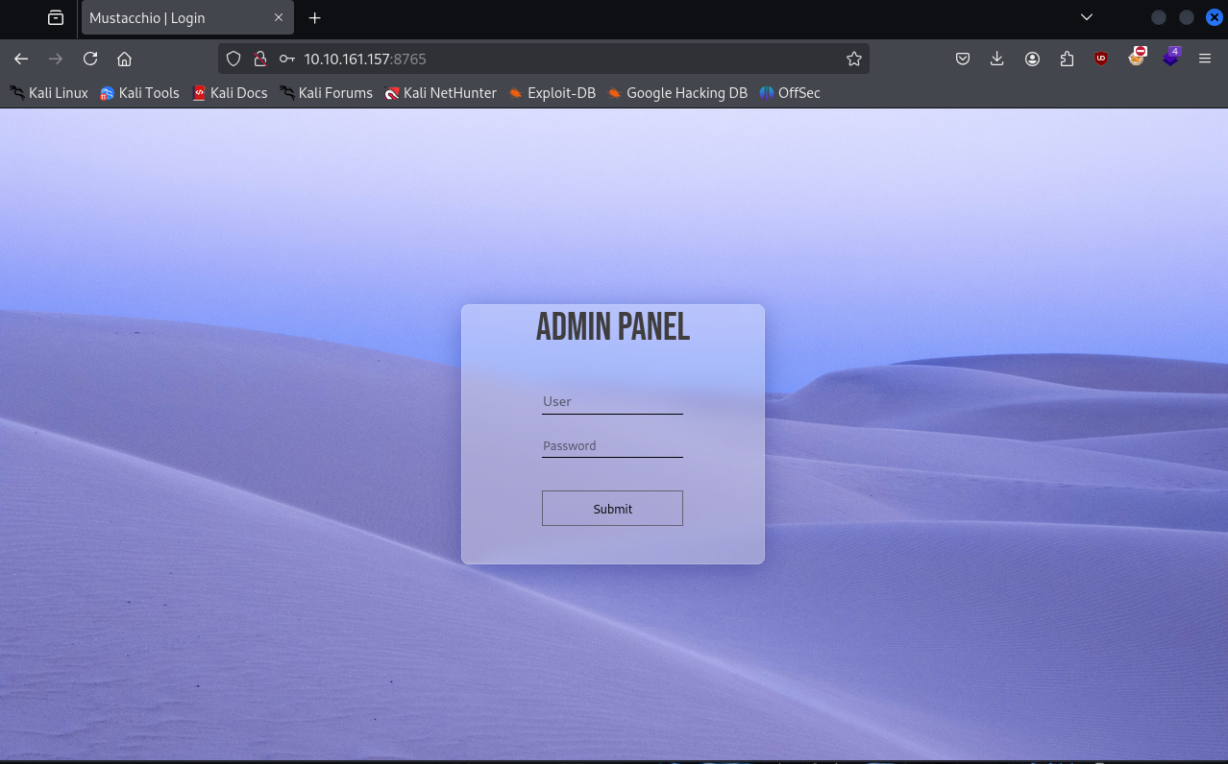Viewport: 1228px width, 764px height.
Task: Go to the Firefox home page
Action: point(124,59)
